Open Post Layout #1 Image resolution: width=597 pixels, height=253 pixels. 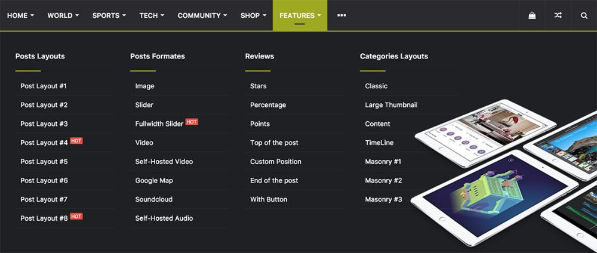point(44,86)
